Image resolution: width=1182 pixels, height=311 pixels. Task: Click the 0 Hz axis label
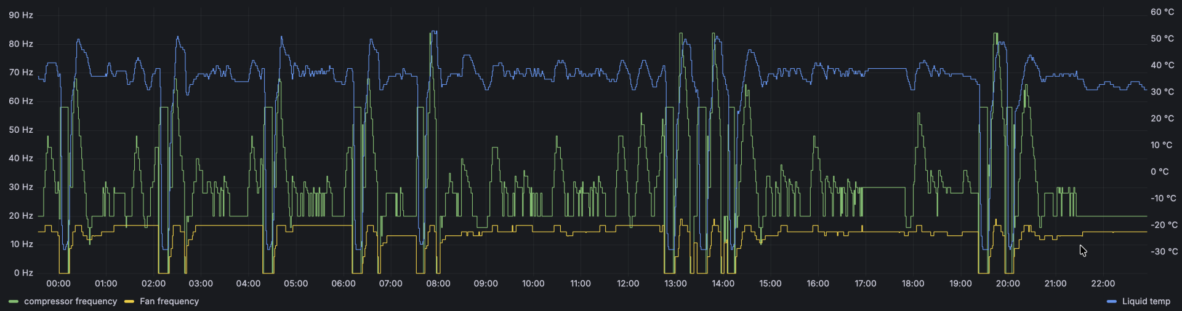click(23, 273)
